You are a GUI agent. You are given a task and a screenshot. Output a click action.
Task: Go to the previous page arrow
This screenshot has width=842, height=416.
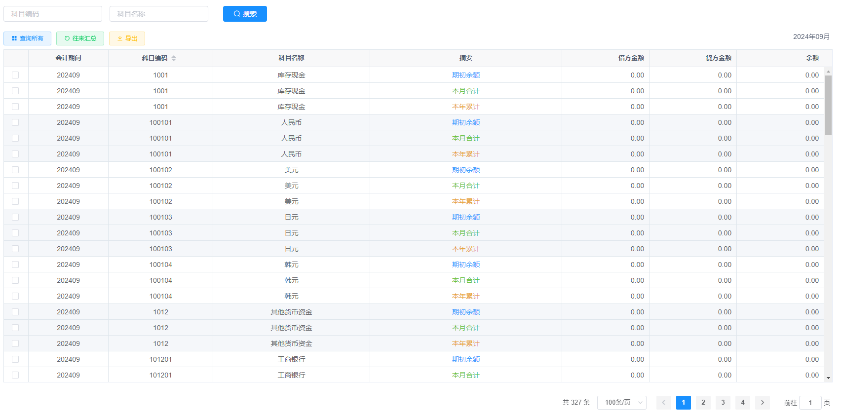pyautogui.click(x=663, y=403)
